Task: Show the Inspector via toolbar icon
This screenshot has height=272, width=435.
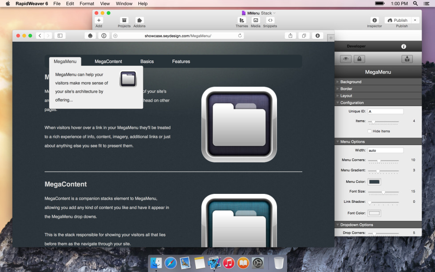Action: [x=375, y=20]
